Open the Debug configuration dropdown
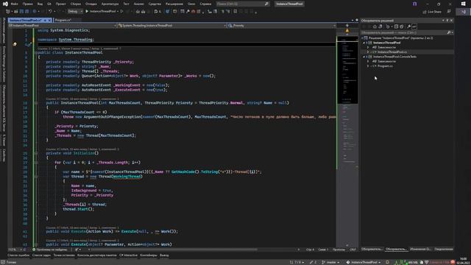Viewport: 471px width, 265px height. [75, 12]
